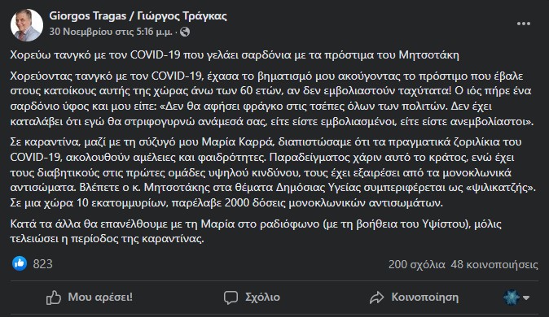Click the snowflake avatar identity selector

[512, 297]
